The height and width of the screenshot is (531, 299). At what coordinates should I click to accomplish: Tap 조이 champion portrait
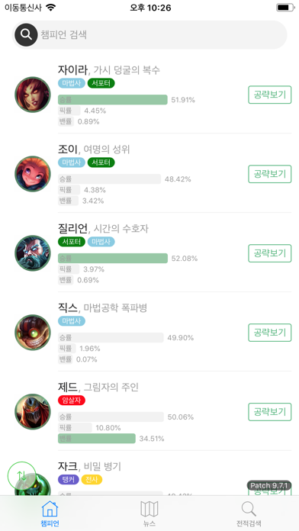point(33,174)
